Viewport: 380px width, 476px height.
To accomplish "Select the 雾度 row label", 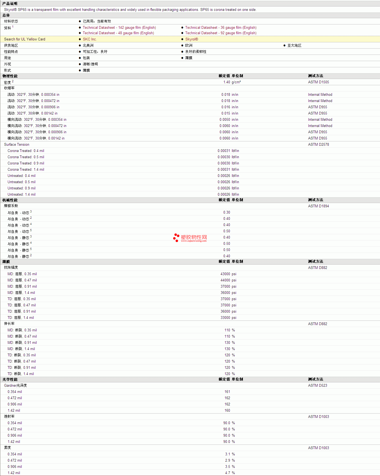I will point(7,448).
